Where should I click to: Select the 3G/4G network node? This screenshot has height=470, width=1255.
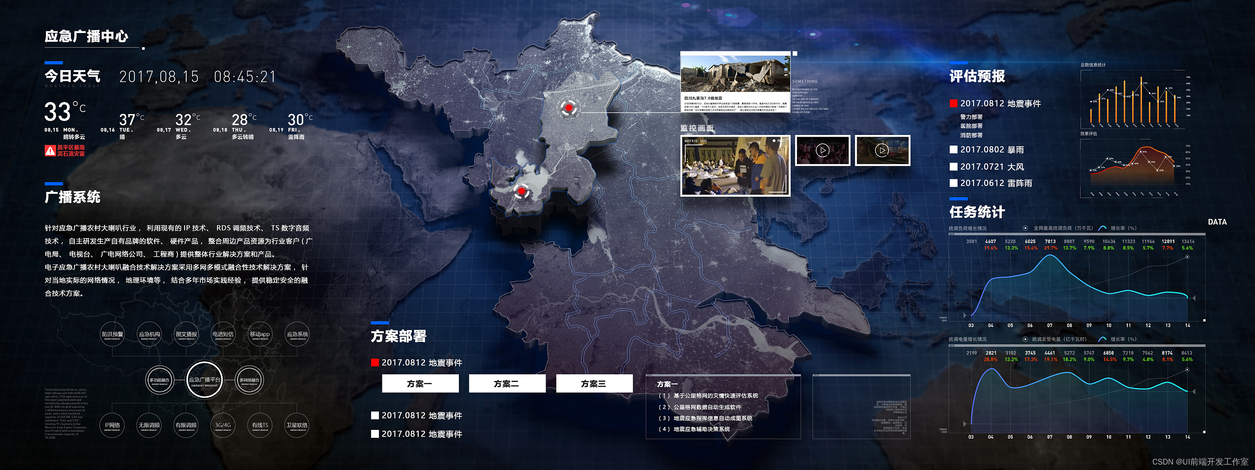coord(223,426)
